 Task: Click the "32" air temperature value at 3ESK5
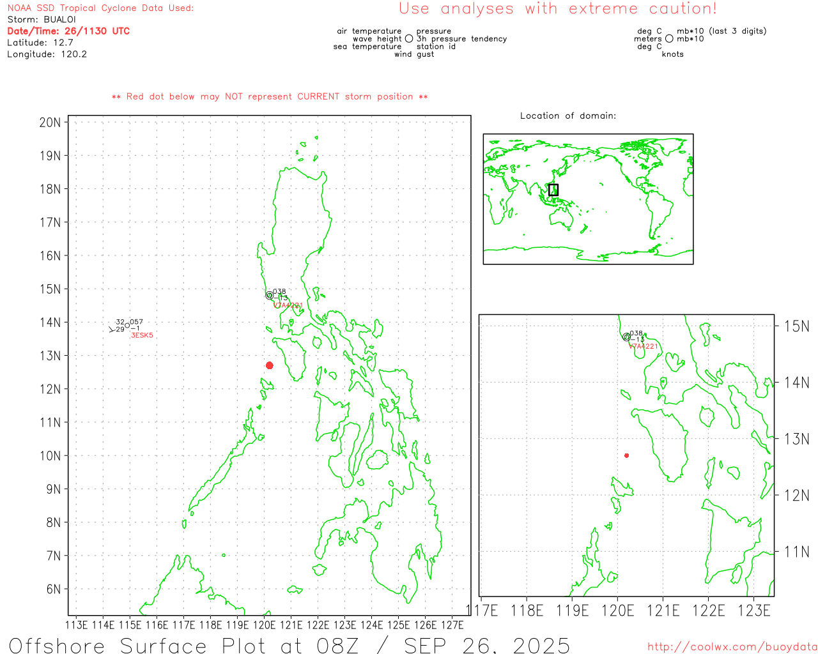tap(120, 322)
